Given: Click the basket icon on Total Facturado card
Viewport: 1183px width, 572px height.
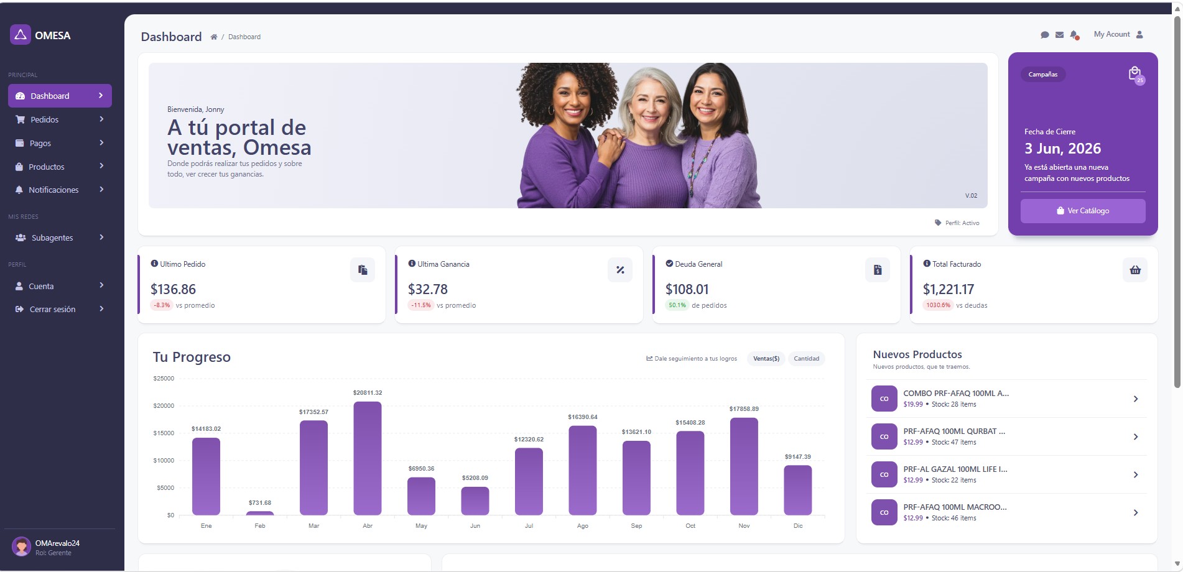Looking at the screenshot, I should coord(1135,270).
